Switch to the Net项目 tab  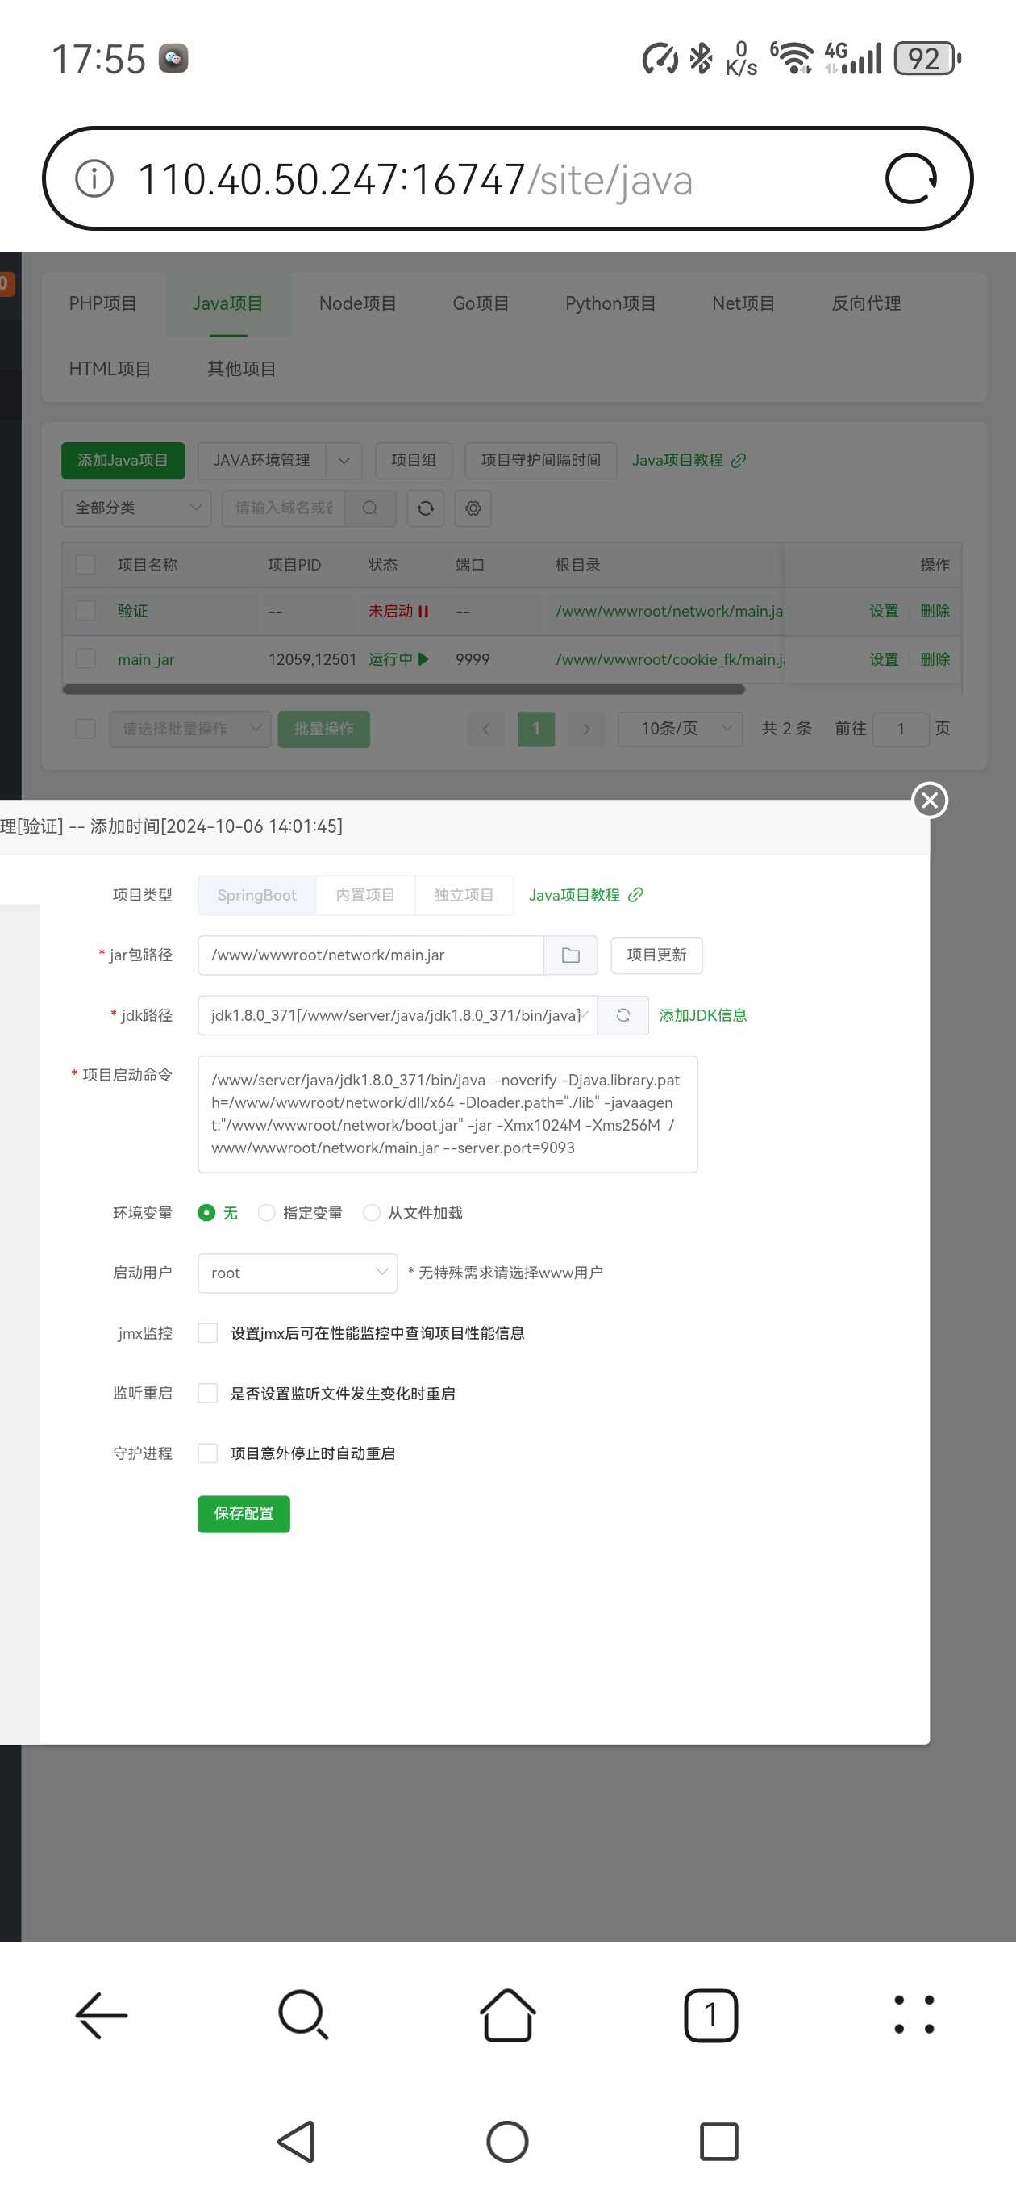pyautogui.click(x=743, y=304)
